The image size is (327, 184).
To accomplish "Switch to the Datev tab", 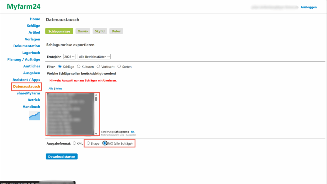I will pyautogui.click(x=116, y=31).
